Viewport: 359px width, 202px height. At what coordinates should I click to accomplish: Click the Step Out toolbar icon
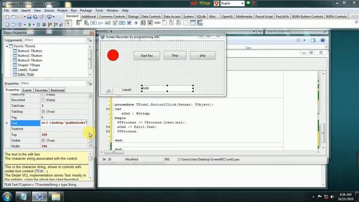pos(61,25)
